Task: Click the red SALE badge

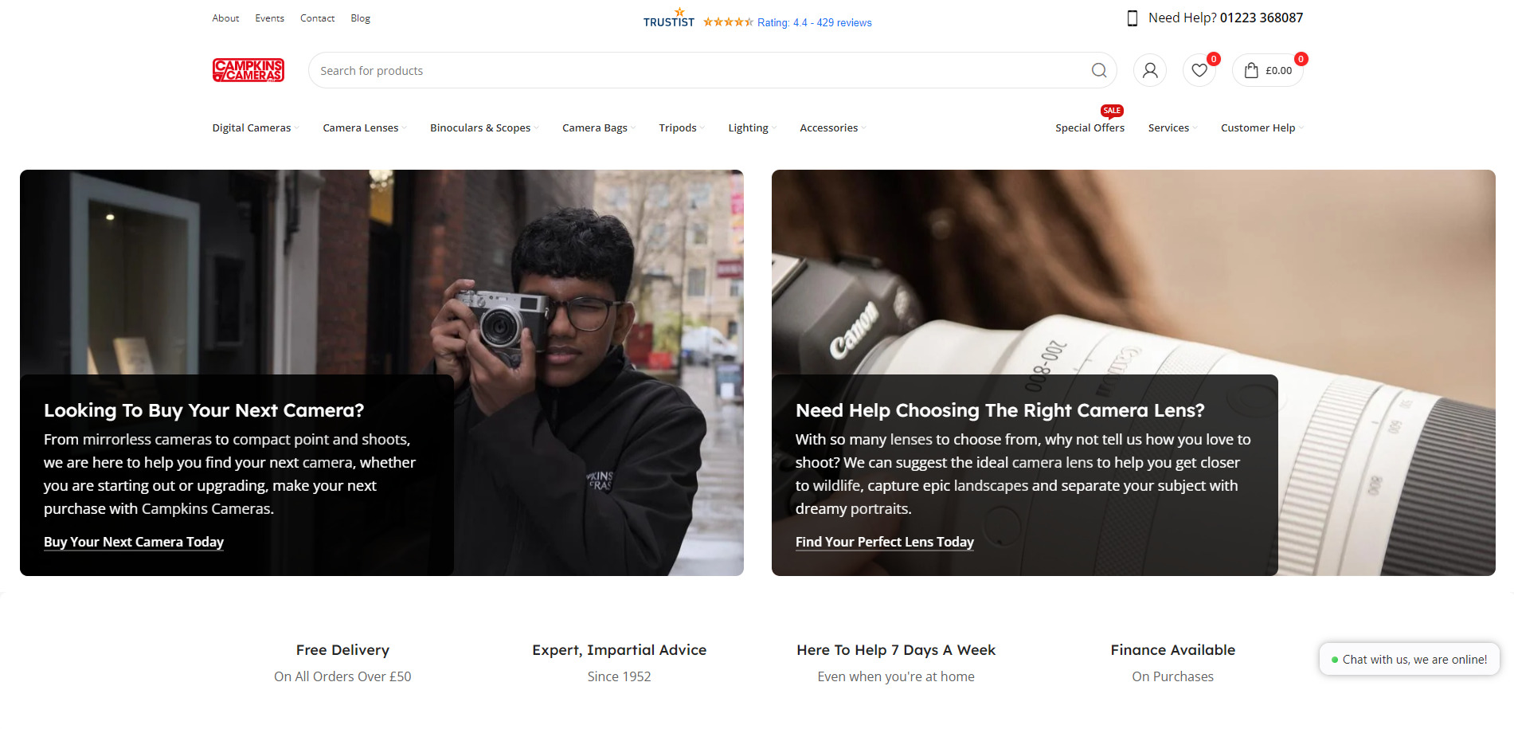Action: [x=1112, y=111]
